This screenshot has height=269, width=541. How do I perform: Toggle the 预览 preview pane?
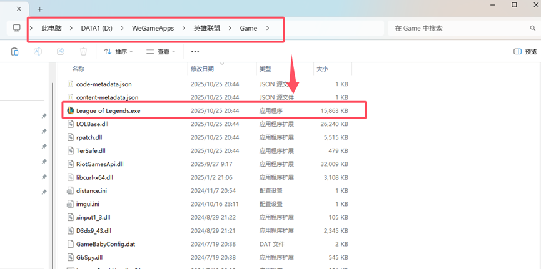pos(525,52)
